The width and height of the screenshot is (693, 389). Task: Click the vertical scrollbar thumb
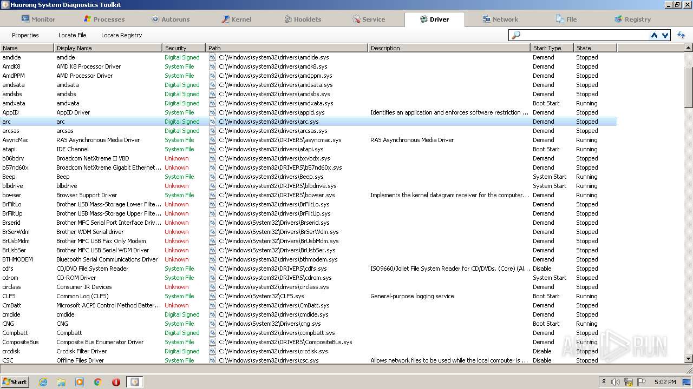[689, 88]
